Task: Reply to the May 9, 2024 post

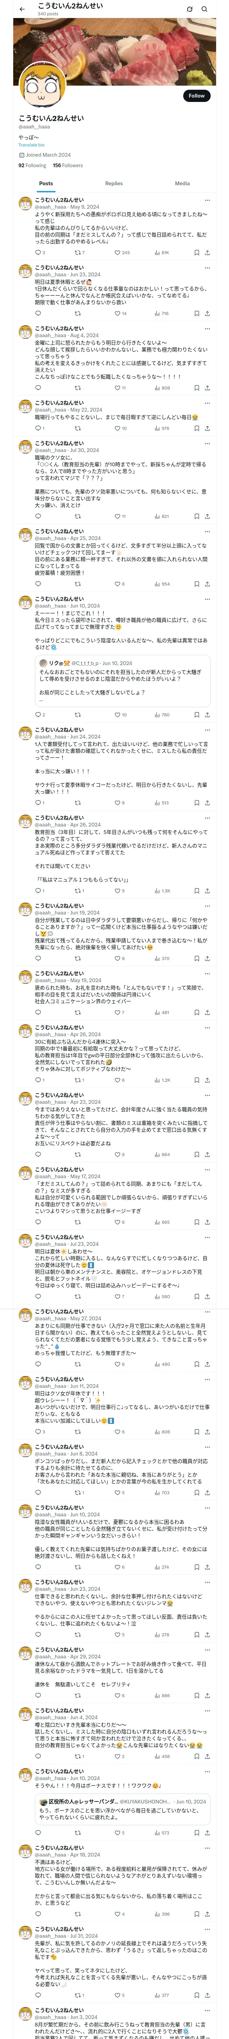Action: [x=38, y=252]
